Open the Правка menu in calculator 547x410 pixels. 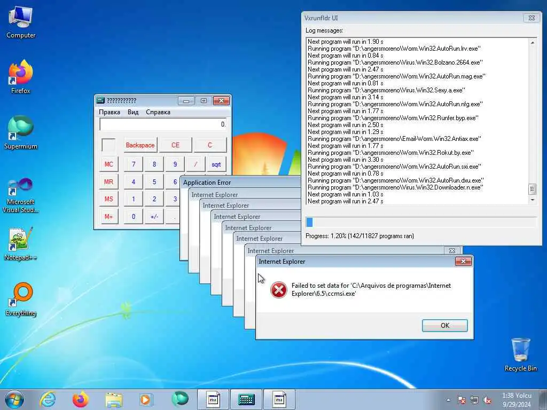(109, 112)
